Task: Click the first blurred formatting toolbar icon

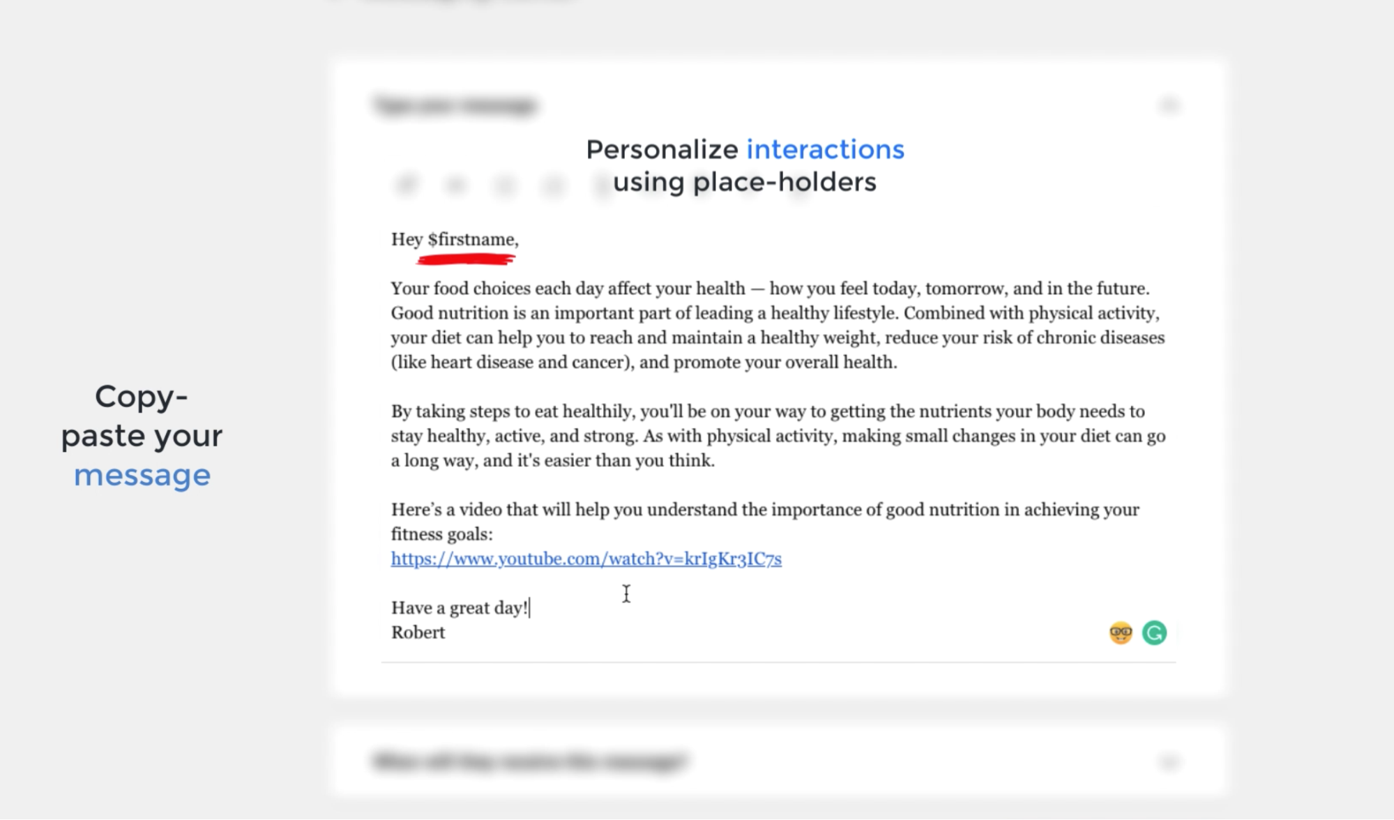Action: [407, 184]
